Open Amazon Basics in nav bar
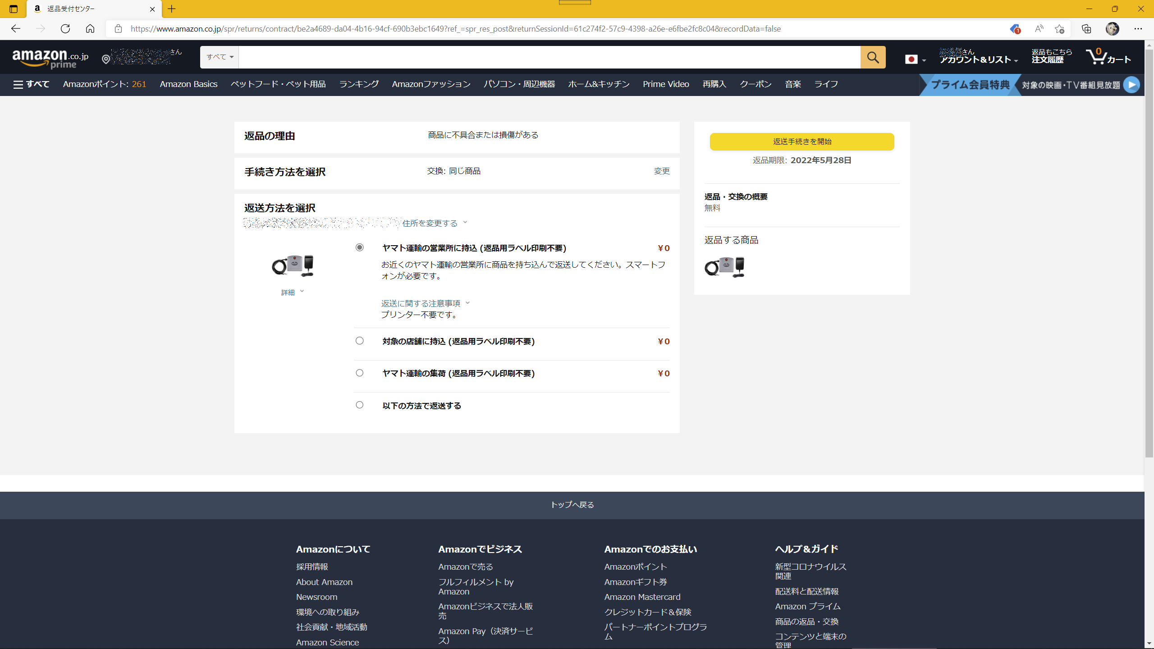The image size is (1154, 649). [188, 84]
